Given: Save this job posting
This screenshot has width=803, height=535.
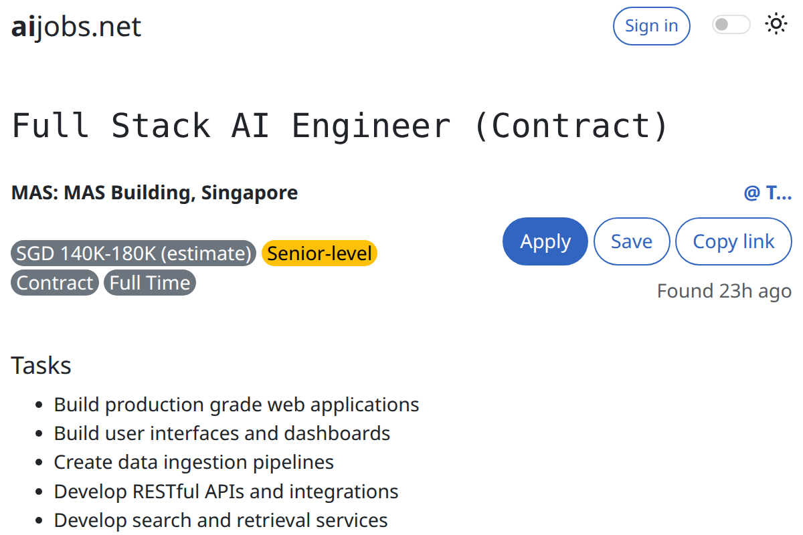Looking at the screenshot, I should click(632, 241).
